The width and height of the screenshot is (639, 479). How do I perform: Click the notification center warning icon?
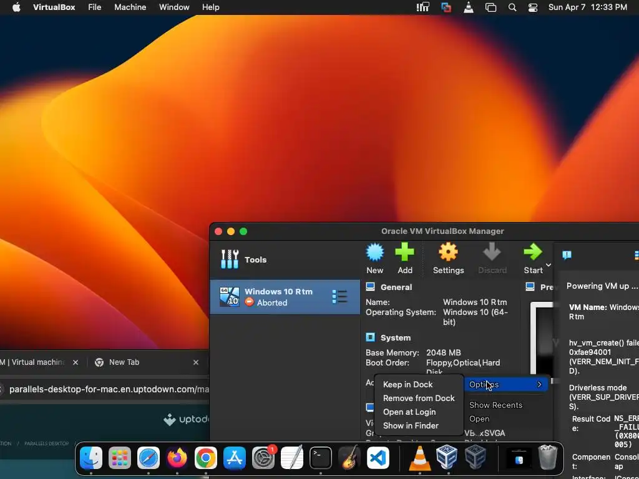[x=567, y=255]
